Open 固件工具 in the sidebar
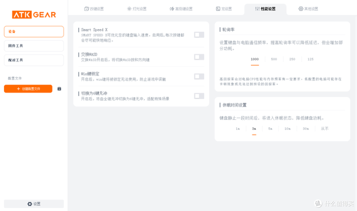Image resolution: width=357 pixels, height=211 pixels. (34, 46)
